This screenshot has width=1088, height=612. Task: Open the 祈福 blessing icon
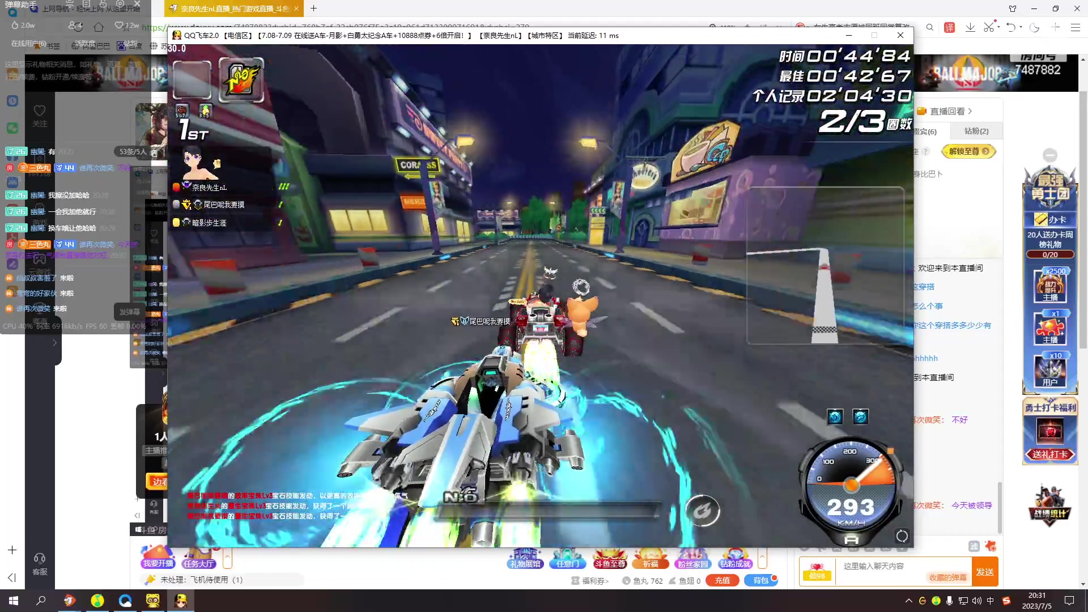(x=651, y=558)
